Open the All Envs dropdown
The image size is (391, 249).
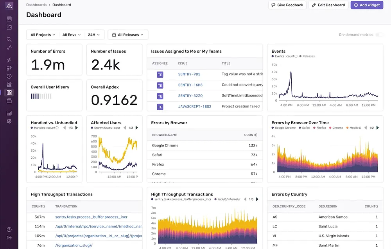(72, 35)
